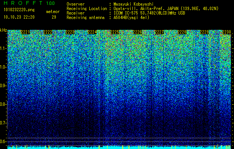Click the 2229 time marker

pos(204,32)
